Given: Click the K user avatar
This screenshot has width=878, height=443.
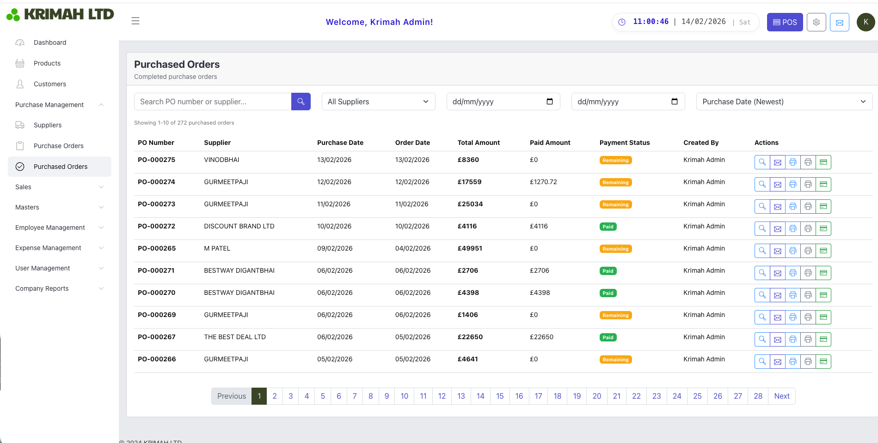Looking at the screenshot, I should coord(866,22).
